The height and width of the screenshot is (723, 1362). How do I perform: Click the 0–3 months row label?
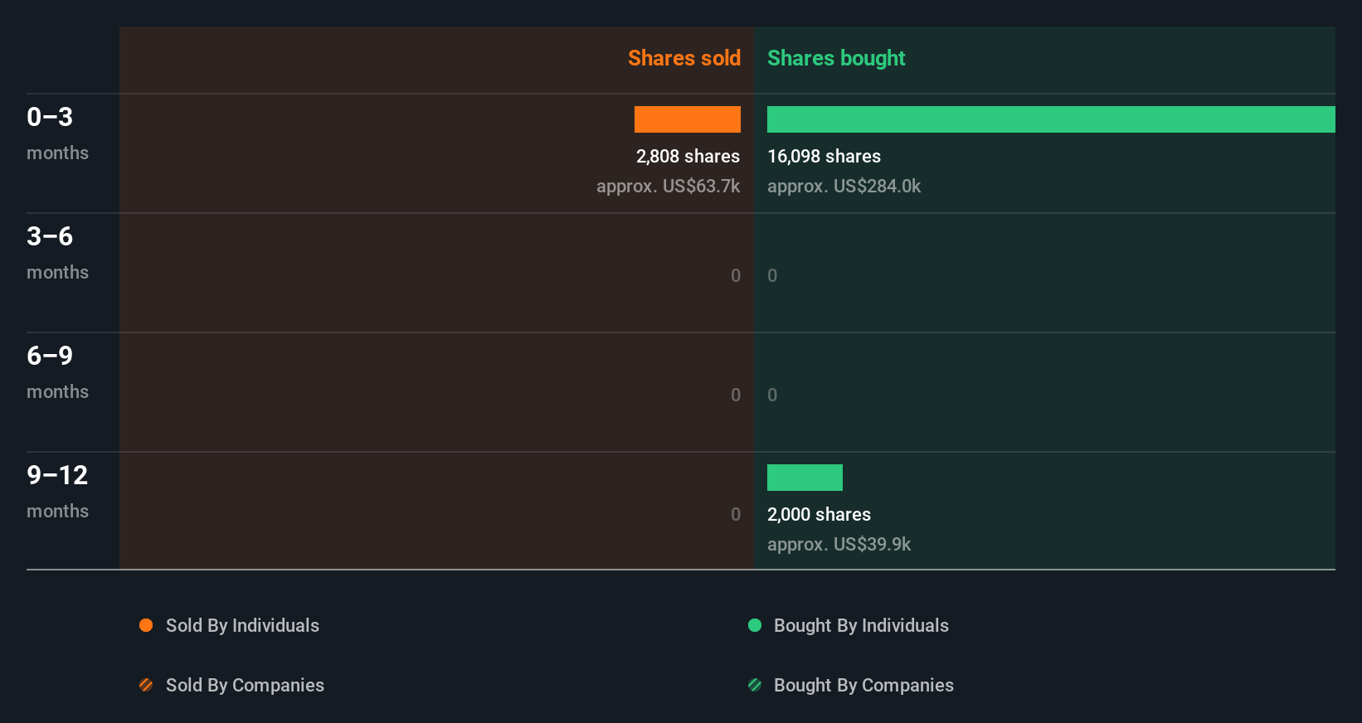tap(57, 133)
